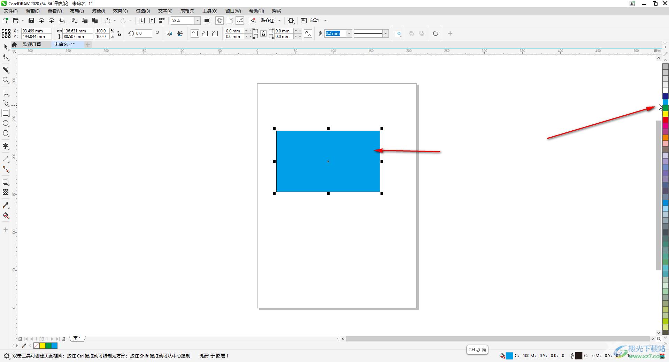Viewport: 669px width, 362px height.
Task: Select the Drop shadow tool
Action: [6, 182]
